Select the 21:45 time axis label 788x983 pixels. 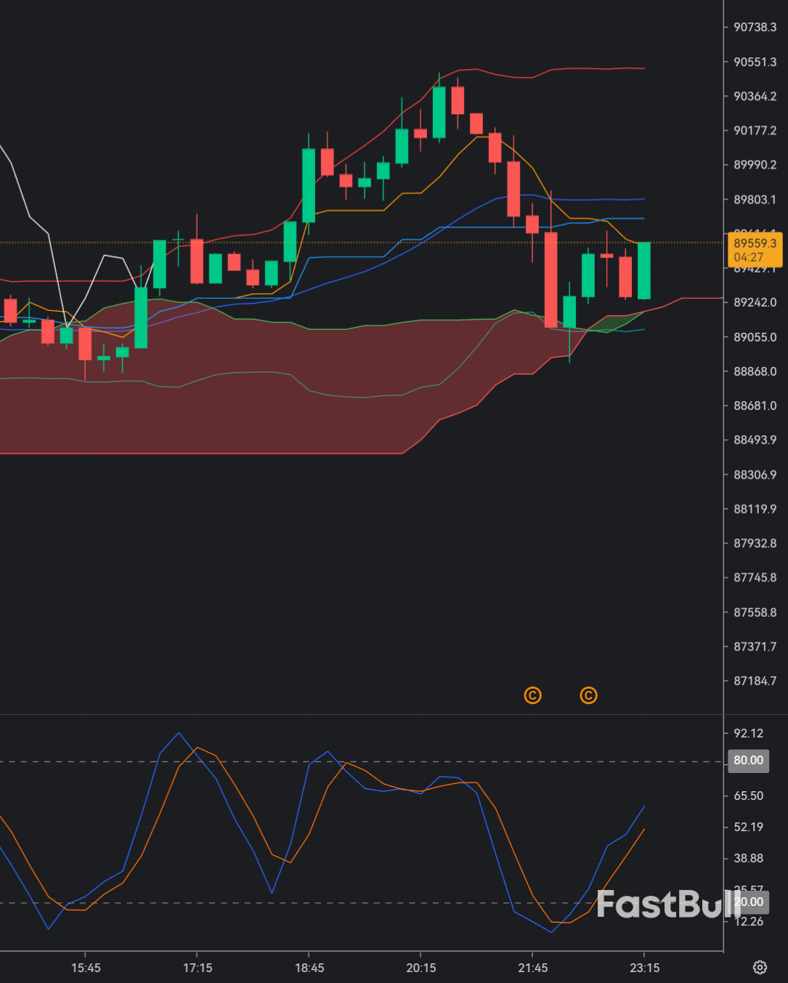533,968
